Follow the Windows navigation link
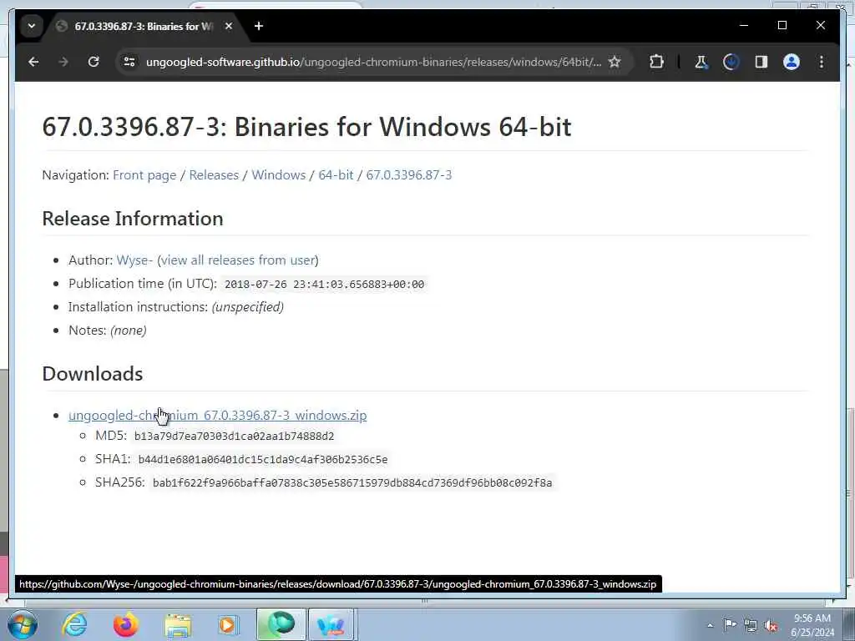This screenshot has height=641, width=855. [279, 175]
